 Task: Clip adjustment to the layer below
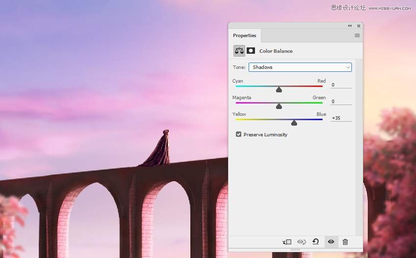click(x=287, y=241)
